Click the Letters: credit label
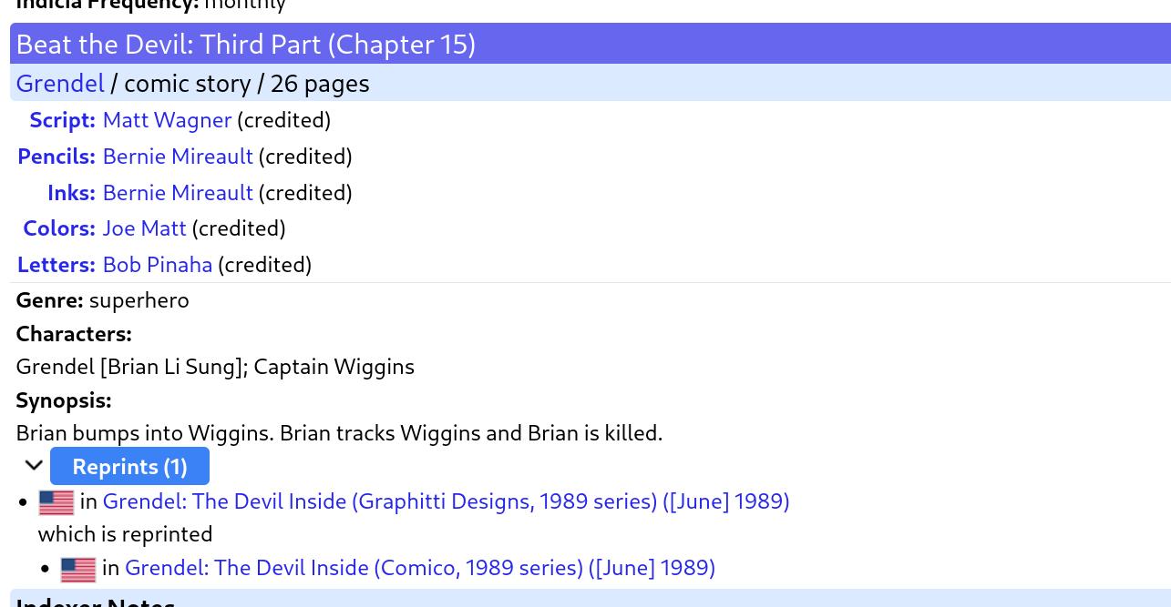Viewport: 1171px width, 607px height. coord(56,264)
